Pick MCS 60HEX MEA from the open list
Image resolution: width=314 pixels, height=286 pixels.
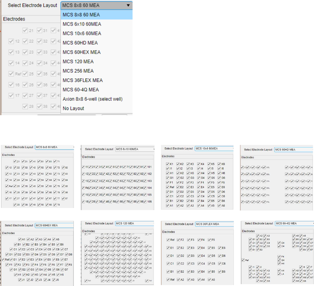[x=96, y=52]
